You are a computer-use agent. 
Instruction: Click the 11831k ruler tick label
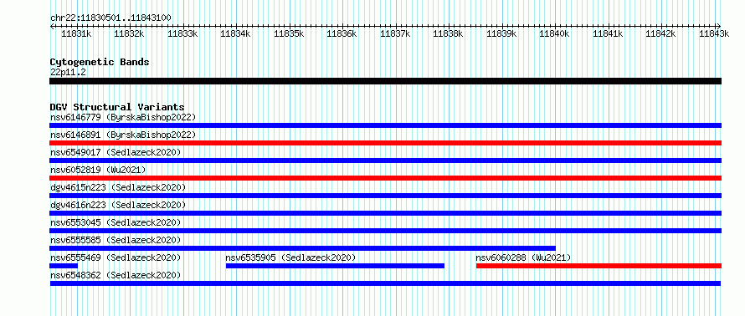tap(76, 33)
